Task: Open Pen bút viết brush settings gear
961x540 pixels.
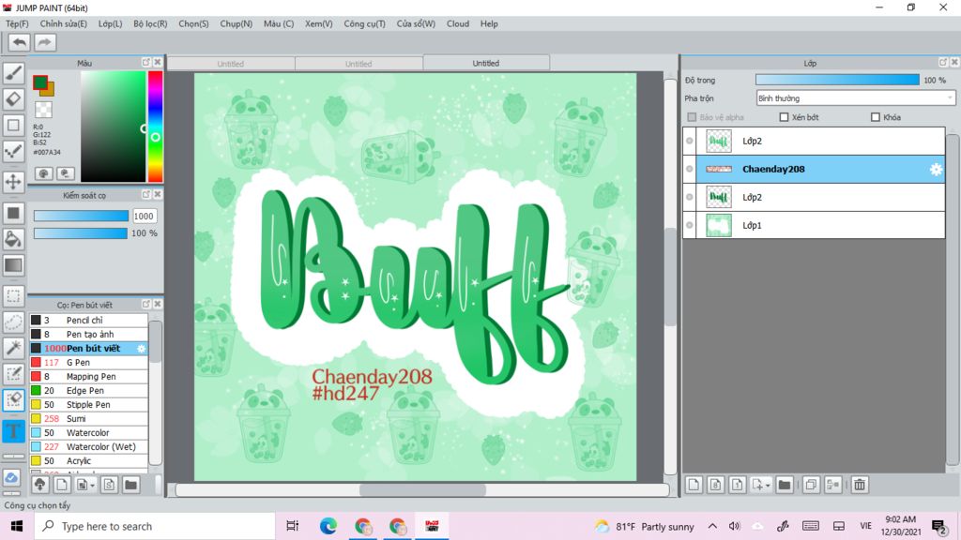Action: pyautogui.click(x=141, y=349)
